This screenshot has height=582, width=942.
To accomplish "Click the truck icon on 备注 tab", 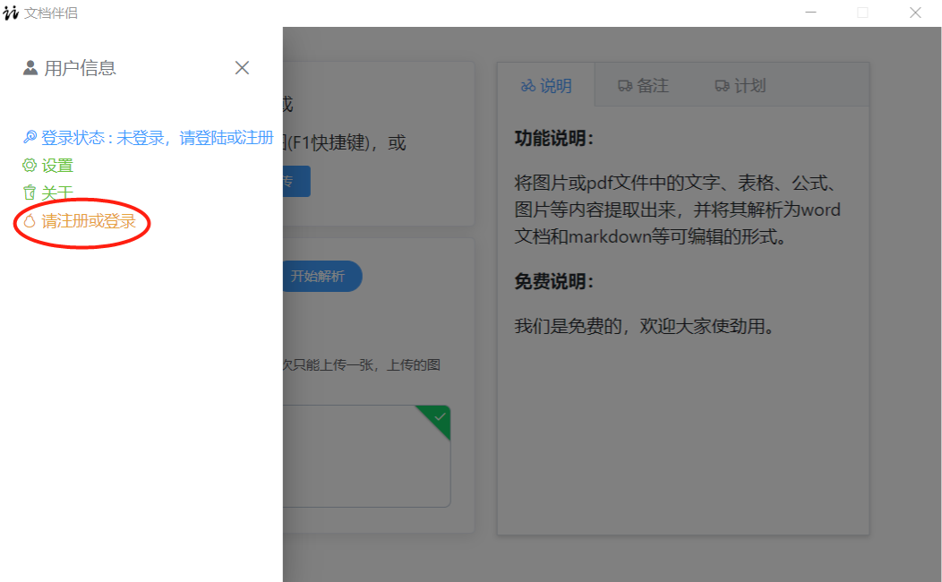I will click(625, 86).
